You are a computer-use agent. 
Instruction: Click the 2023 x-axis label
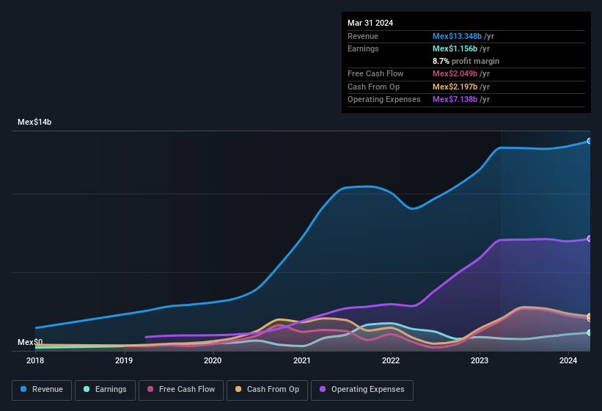[480, 360]
